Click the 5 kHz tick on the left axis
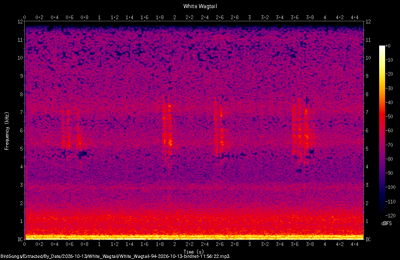This screenshot has width=400, height=260. (21, 149)
